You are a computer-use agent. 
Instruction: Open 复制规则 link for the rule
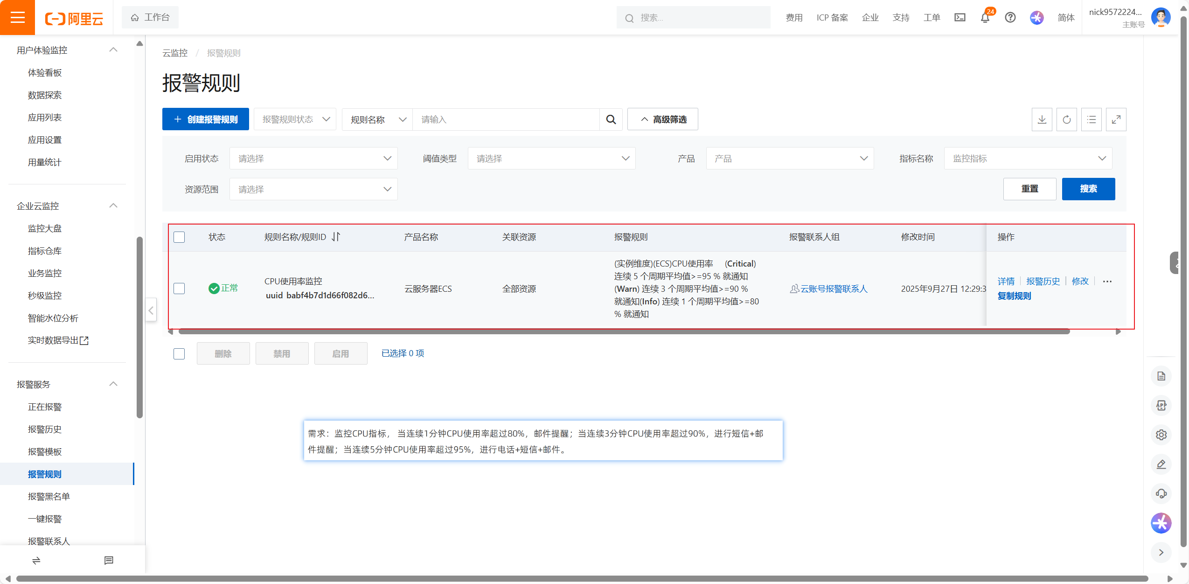click(x=1014, y=296)
